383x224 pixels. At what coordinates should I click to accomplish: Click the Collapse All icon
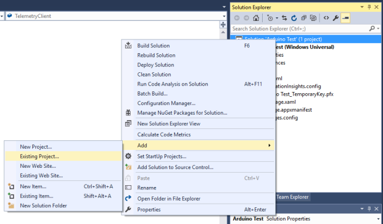[303, 18]
